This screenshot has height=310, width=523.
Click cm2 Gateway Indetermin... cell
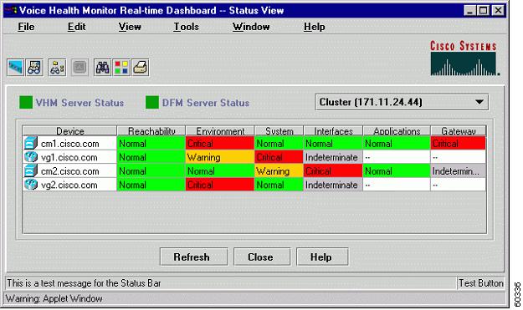pos(459,170)
